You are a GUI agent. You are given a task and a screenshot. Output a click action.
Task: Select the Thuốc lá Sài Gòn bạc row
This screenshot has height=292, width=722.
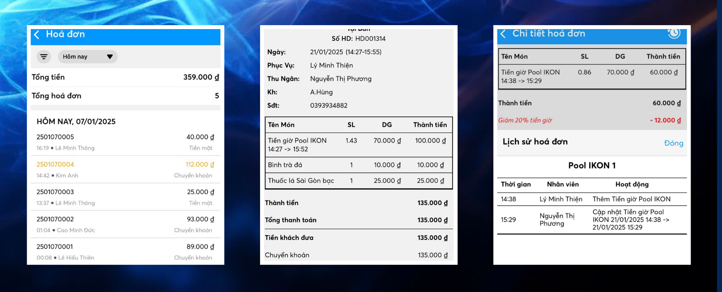pos(358,181)
